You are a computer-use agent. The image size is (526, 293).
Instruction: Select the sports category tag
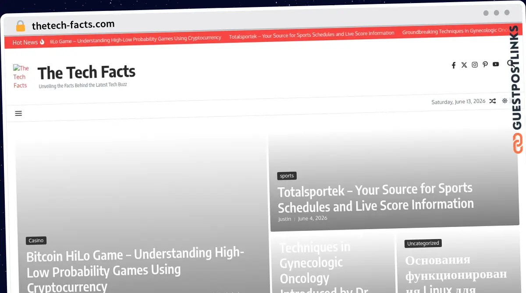point(287,176)
